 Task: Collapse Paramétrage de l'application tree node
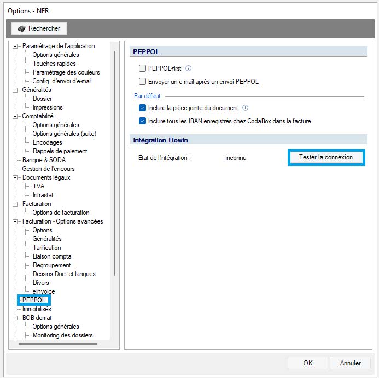point(15,46)
